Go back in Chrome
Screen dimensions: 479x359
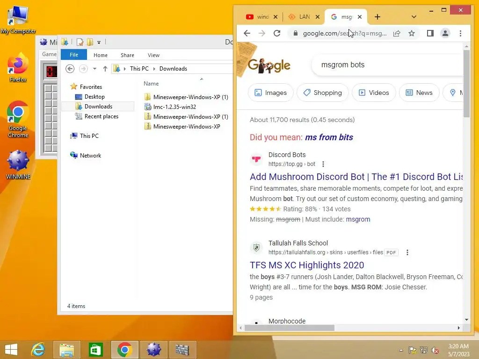pos(247,33)
